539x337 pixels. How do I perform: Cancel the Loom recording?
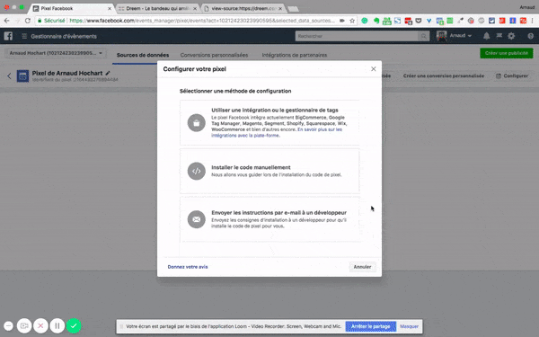40,325
